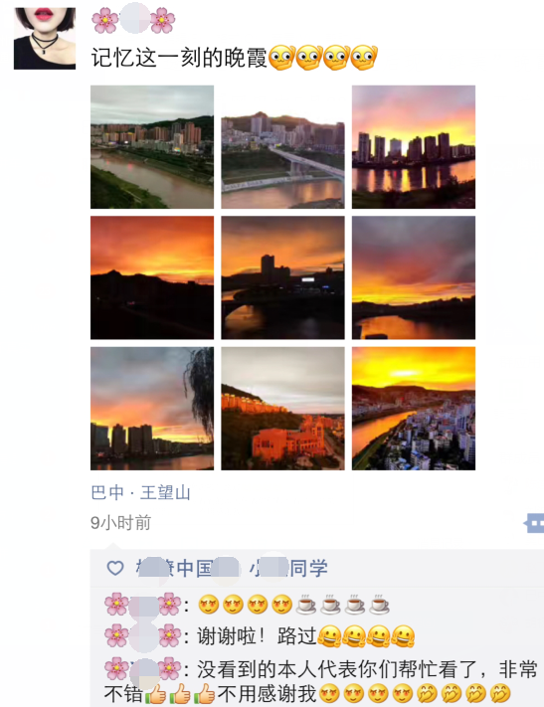View the skyscrapers reflected at sunset photo
Image resolution: width=544 pixels, height=707 pixels.
point(414,147)
